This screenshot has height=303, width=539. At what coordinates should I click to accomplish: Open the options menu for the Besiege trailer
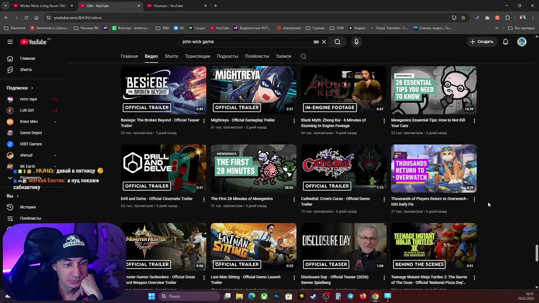[204, 121]
